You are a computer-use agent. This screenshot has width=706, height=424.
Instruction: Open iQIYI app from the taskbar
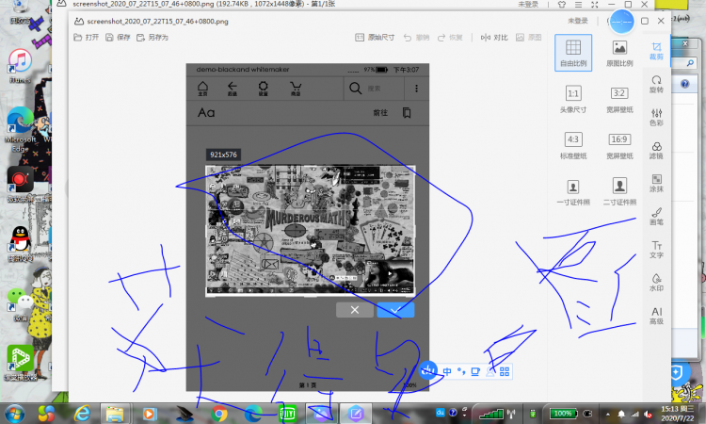tap(287, 414)
